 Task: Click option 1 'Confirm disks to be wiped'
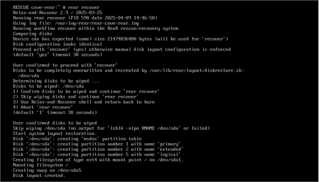click(86, 91)
